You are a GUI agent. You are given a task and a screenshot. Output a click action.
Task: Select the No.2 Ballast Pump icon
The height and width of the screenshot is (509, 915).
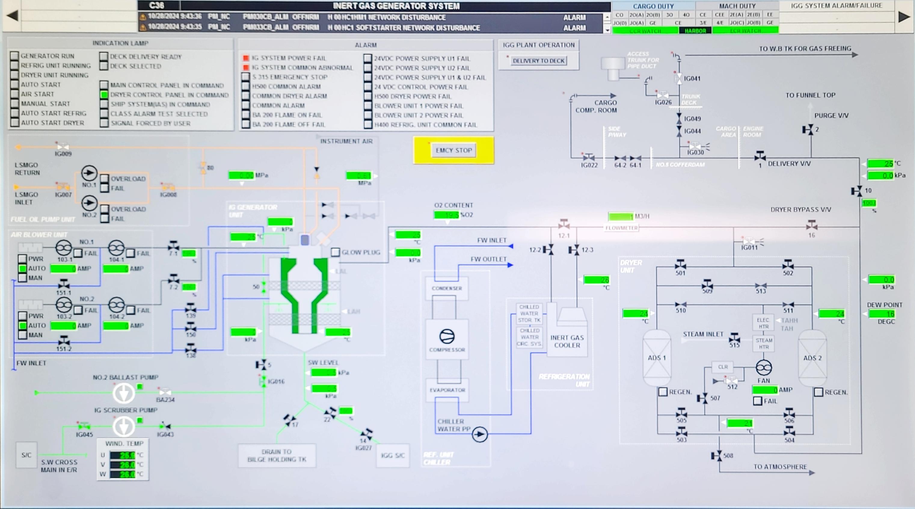click(x=124, y=393)
